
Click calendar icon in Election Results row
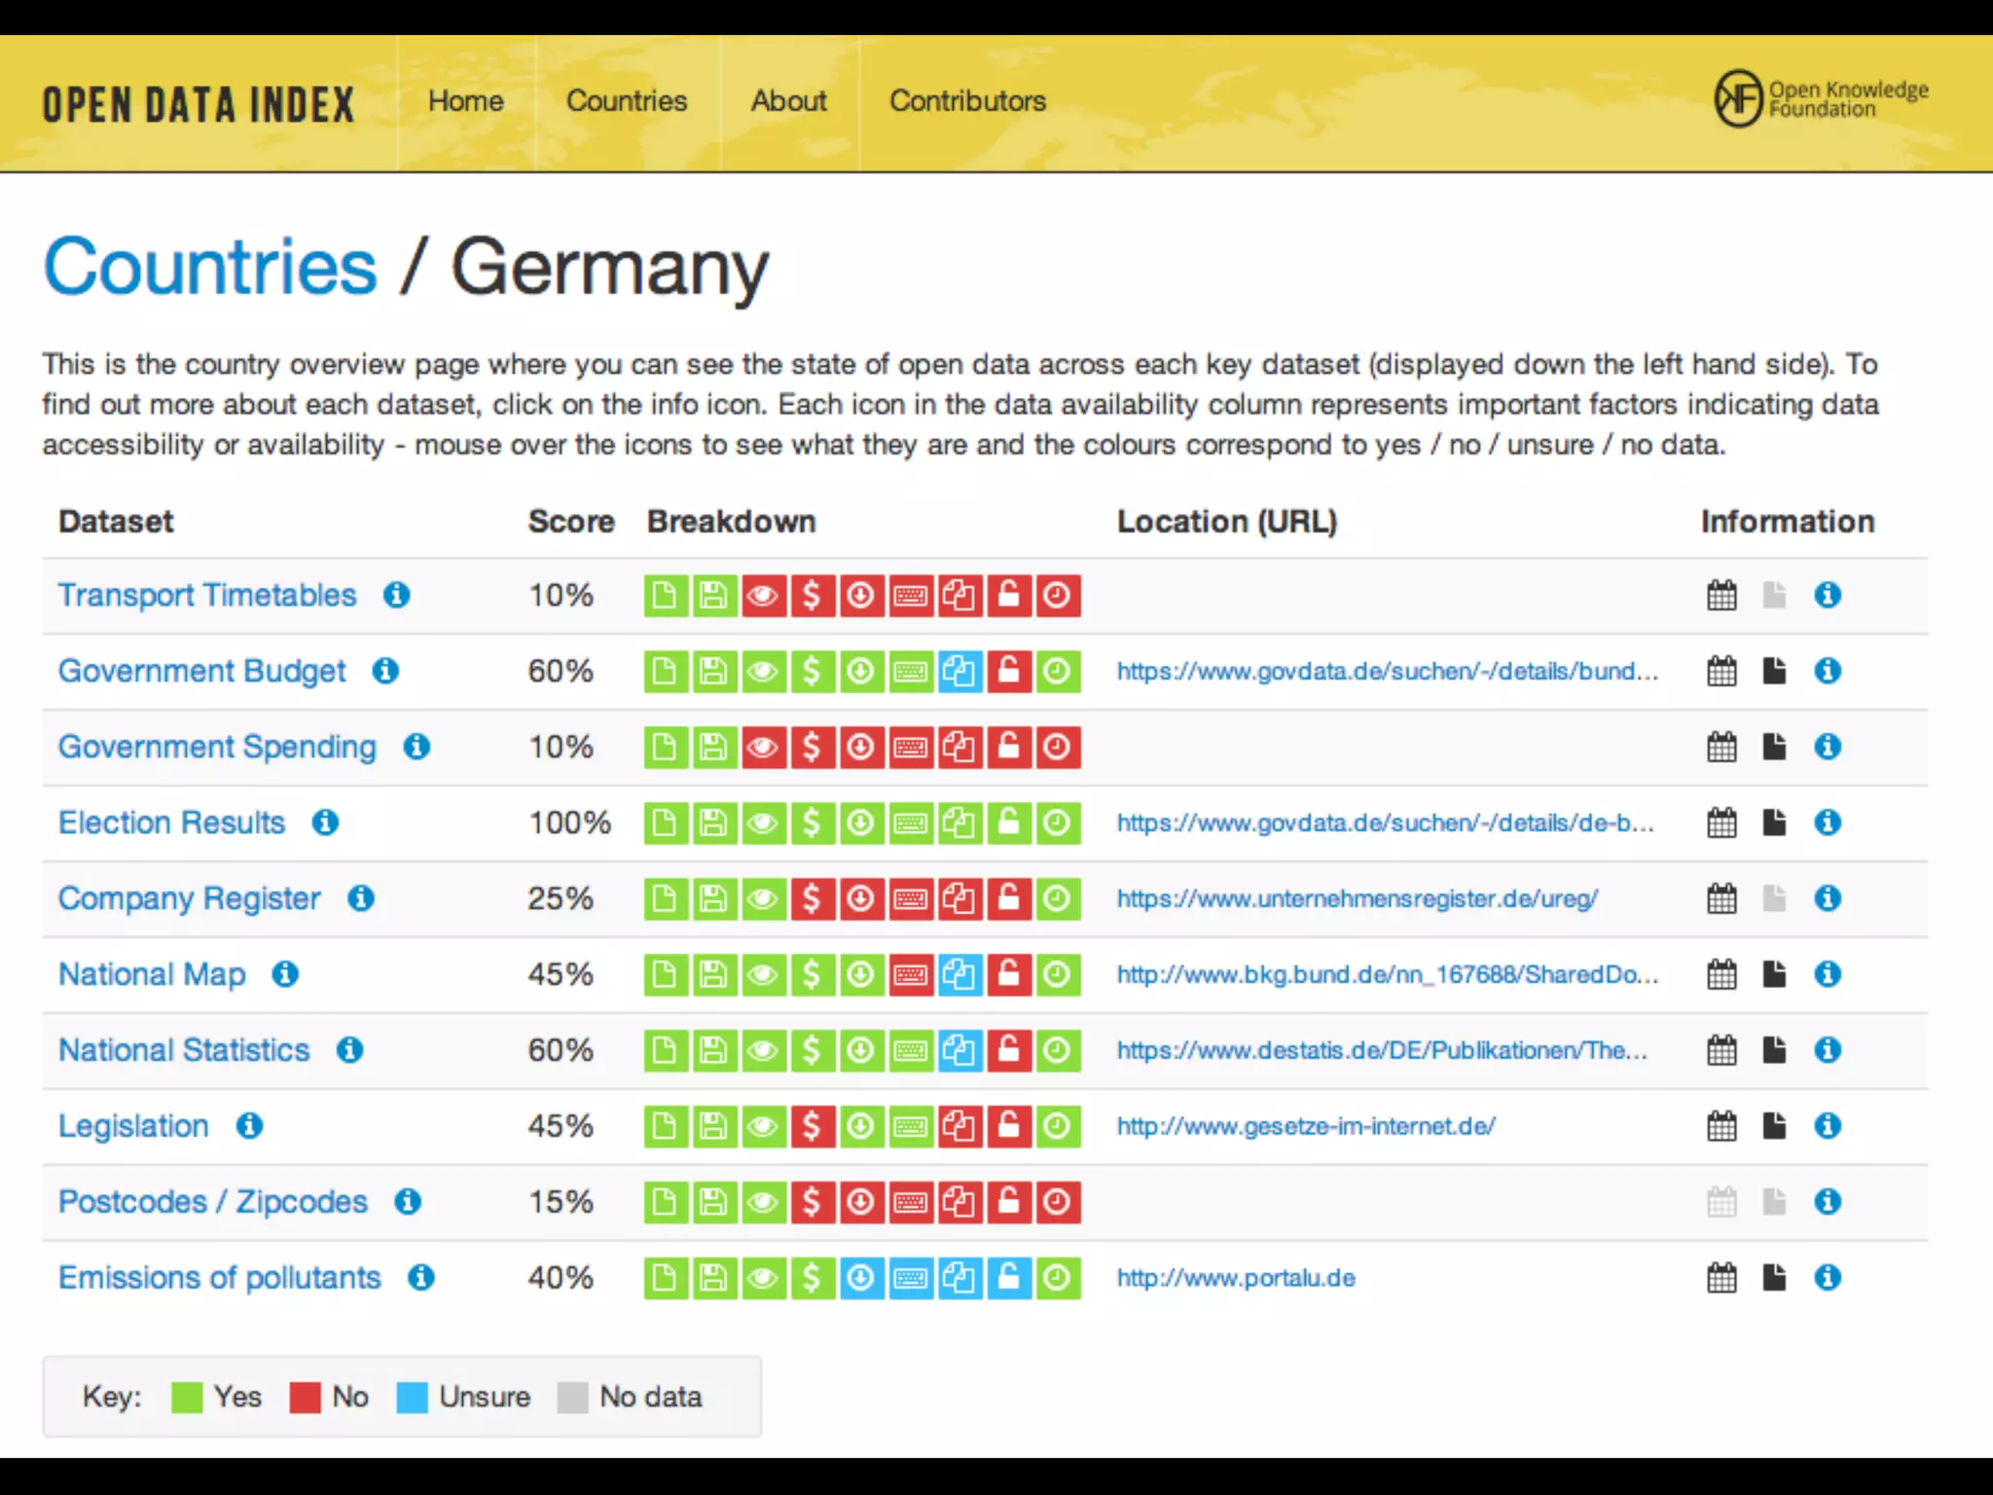pyautogui.click(x=1721, y=822)
